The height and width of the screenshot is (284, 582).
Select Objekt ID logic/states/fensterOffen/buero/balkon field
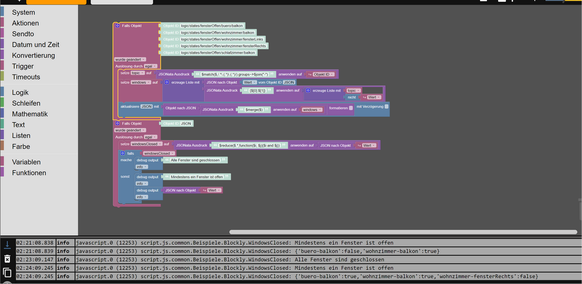tap(212, 26)
